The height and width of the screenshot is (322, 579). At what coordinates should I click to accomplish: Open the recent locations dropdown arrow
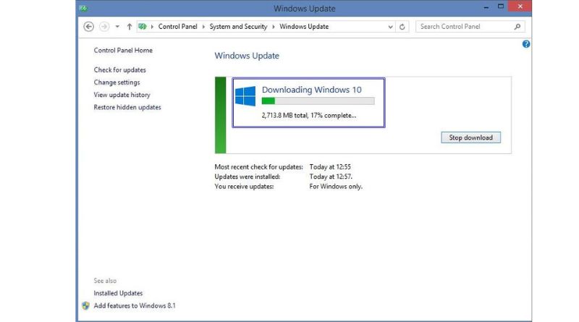click(x=117, y=27)
